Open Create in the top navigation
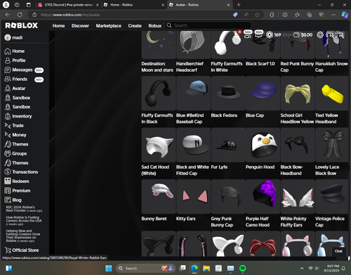The height and width of the screenshot is (275, 351). click(135, 25)
